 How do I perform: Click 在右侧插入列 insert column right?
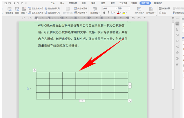pos(52,13)
